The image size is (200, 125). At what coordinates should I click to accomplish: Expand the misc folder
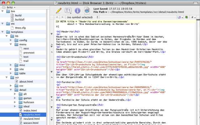pos(11,65)
